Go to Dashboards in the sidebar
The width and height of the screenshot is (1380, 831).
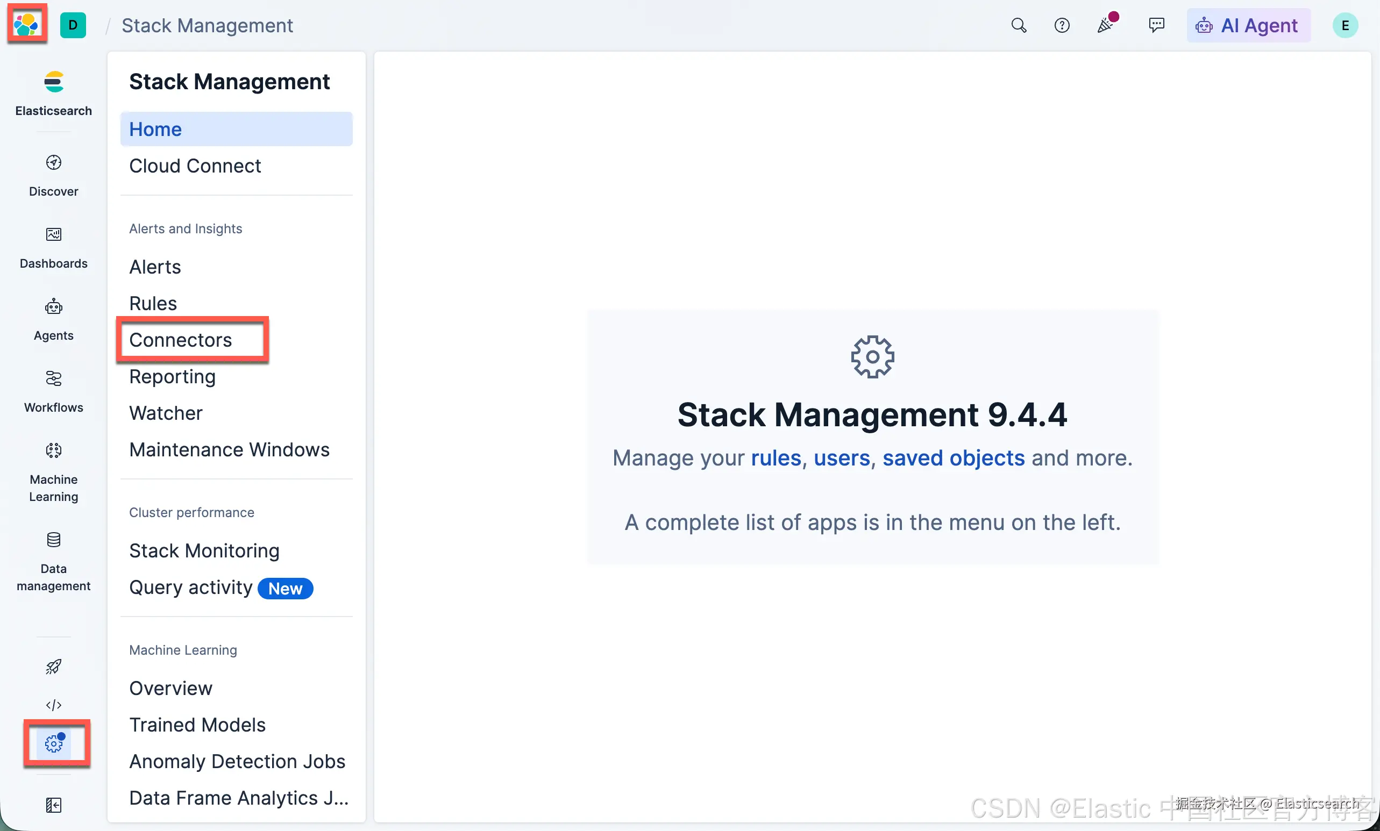(x=54, y=248)
